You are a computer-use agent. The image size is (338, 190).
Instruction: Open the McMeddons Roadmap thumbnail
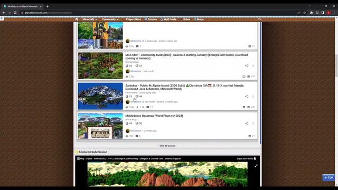pos(100,126)
